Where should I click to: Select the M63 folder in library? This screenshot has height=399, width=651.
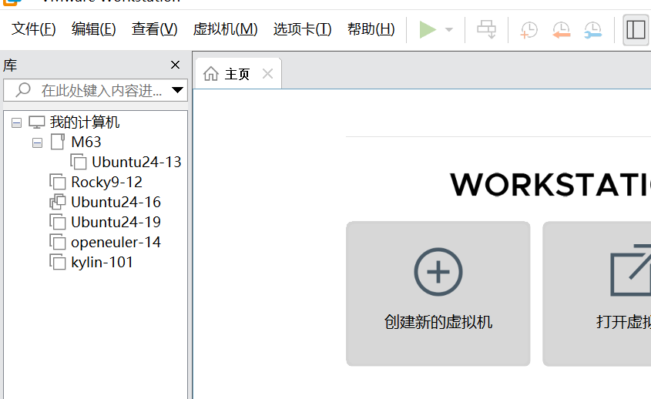pyautogui.click(x=86, y=142)
